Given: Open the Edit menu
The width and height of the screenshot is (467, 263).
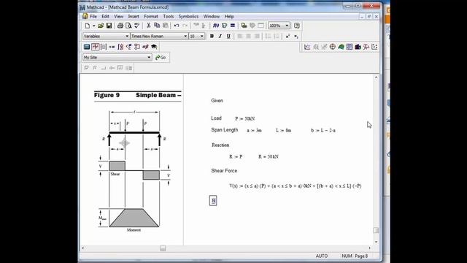Looking at the screenshot, I should pos(105,16).
